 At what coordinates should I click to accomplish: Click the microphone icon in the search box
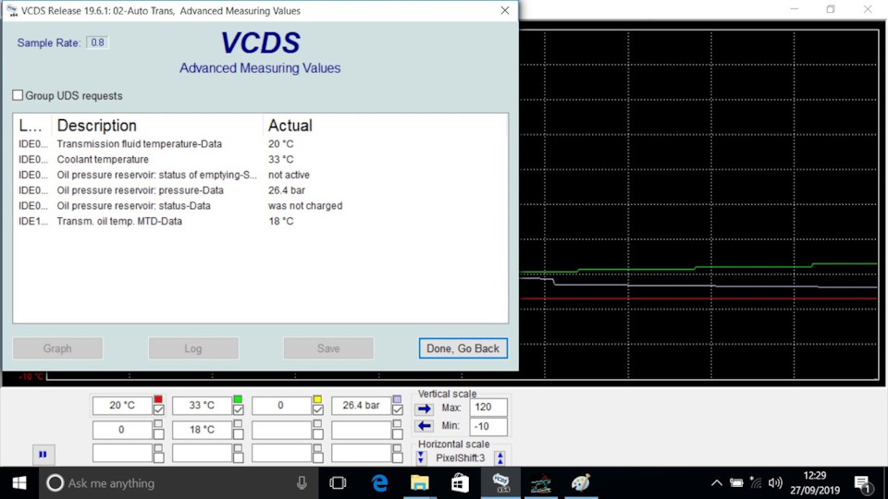pyautogui.click(x=302, y=483)
